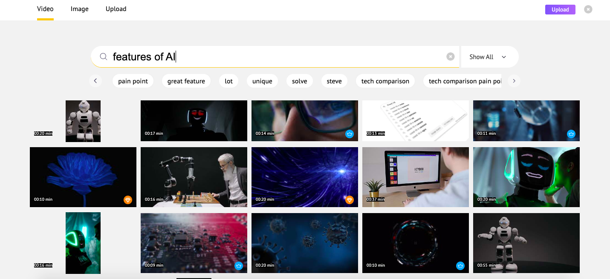Image resolution: width=610 pixels, height=279 pixels.
Task: Switch to the Image tab
Action: click(x=79, y=9)
